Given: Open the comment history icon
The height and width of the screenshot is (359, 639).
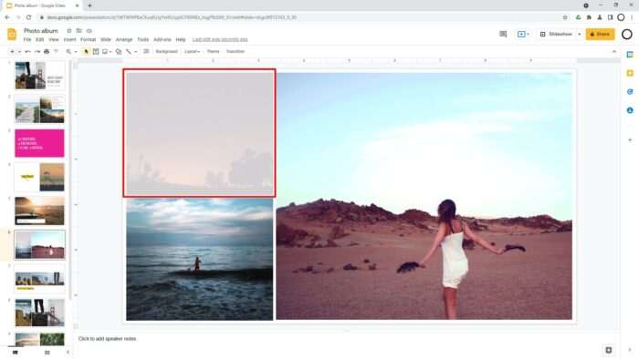Looking at the screenshot, I should coord(503,34).
